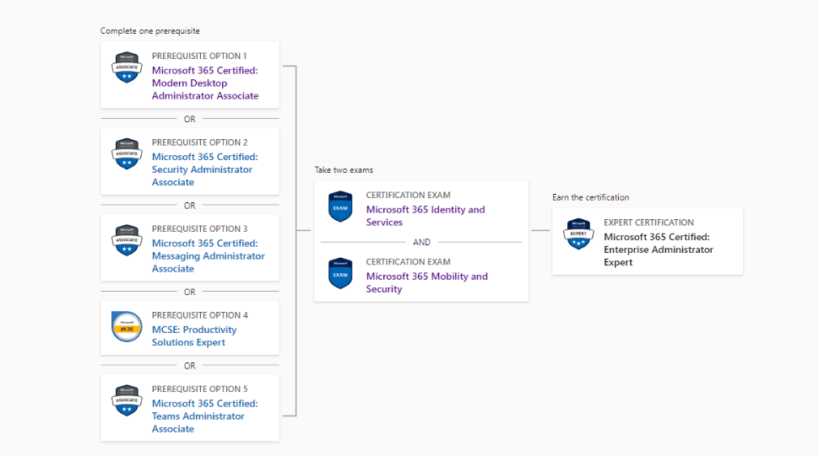Open Security Administrator Associate link
Image resolution: width=819 pixels, height=456 pixels.
pyautogui.click(x=204, y=169)
